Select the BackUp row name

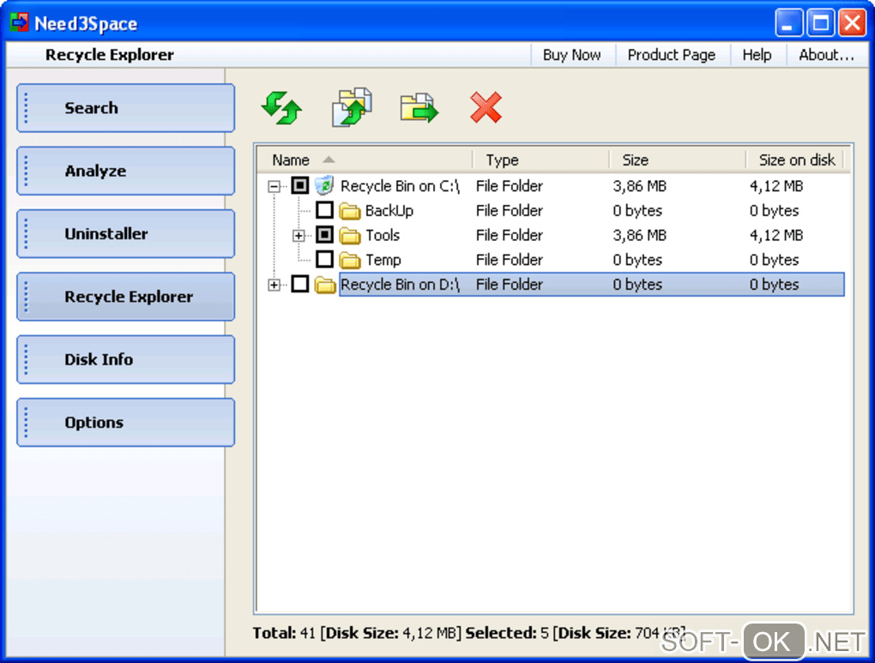tap(389, 210)
